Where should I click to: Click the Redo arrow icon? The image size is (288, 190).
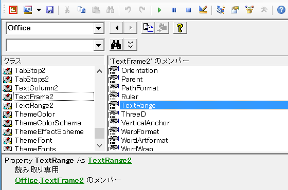tap(142, 10)
